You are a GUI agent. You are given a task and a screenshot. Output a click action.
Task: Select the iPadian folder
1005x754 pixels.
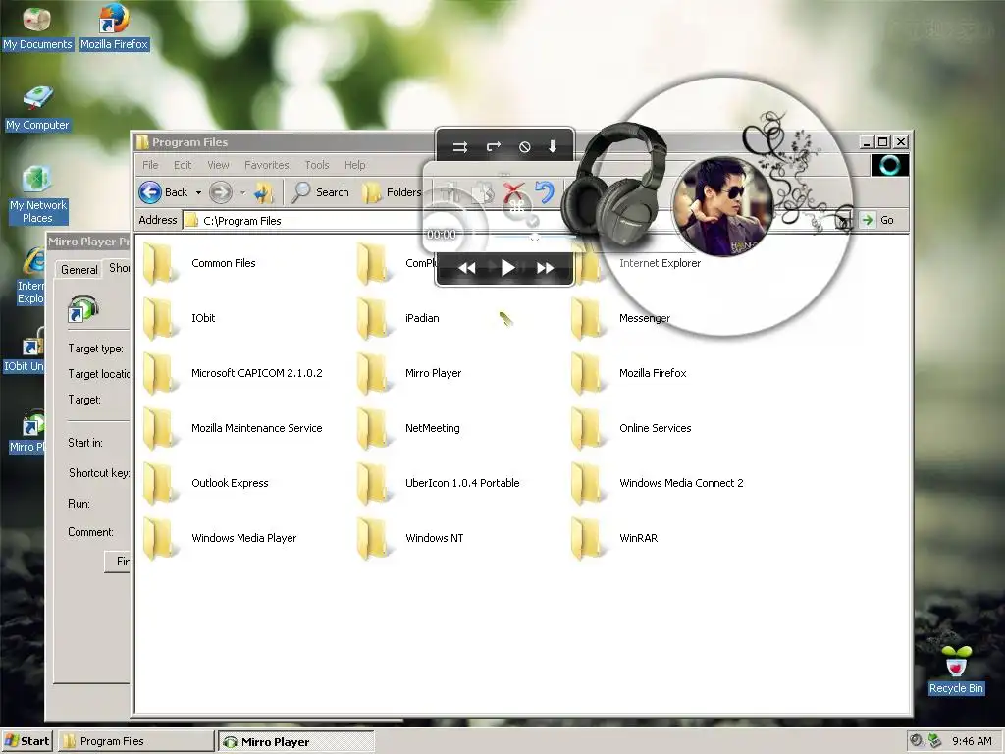tap(398, 319)
